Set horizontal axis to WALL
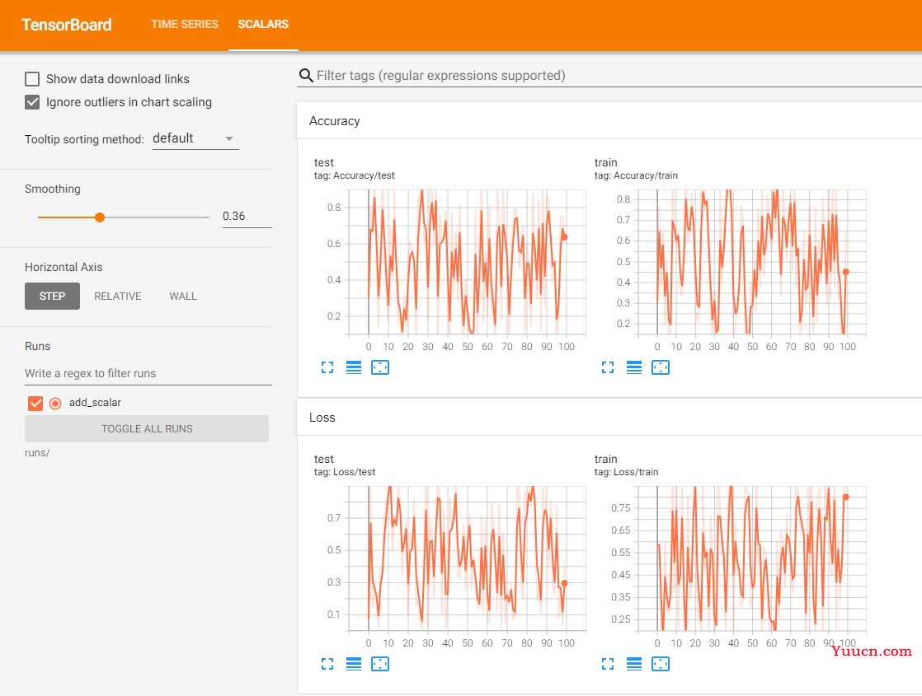Screen dimensions: 922x696 pyautogui.click(x=183, y=296)
